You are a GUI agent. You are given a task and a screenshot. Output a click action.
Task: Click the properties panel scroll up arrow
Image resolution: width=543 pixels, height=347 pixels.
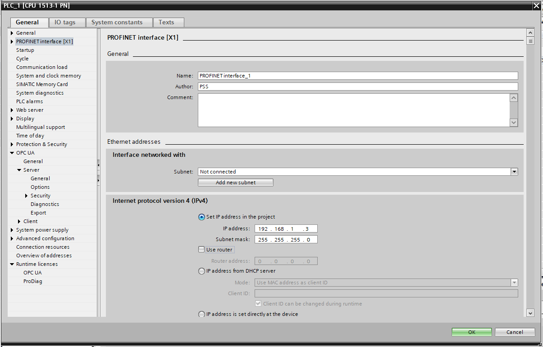[530, 33]
